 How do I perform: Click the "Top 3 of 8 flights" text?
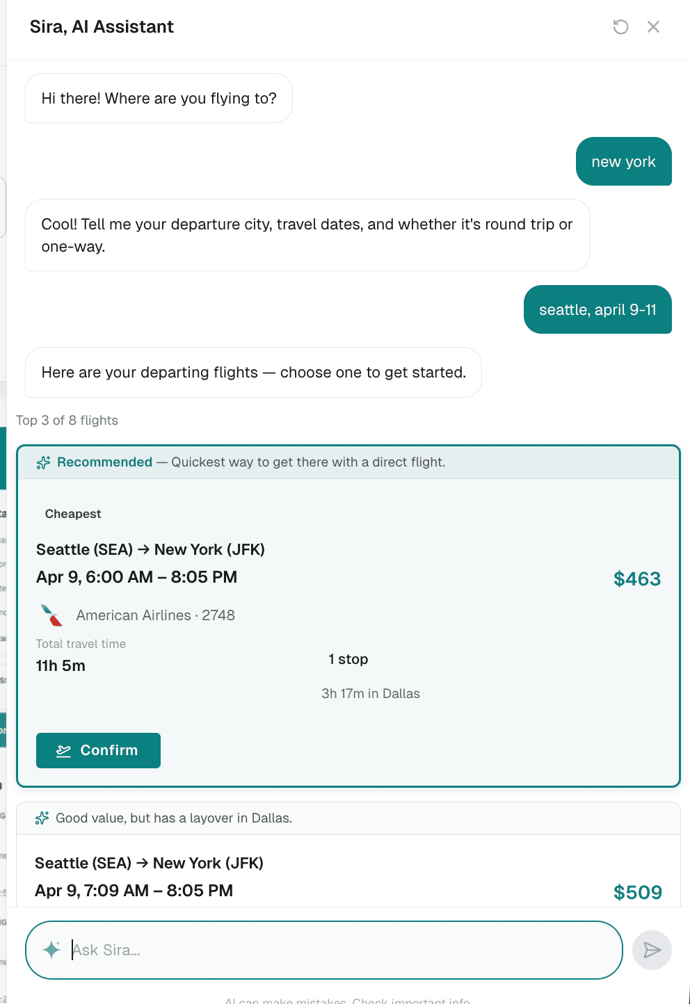[67, 421]
